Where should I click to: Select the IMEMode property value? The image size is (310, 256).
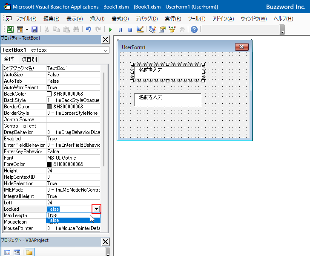pyautogui.click(x=73, y=190)
